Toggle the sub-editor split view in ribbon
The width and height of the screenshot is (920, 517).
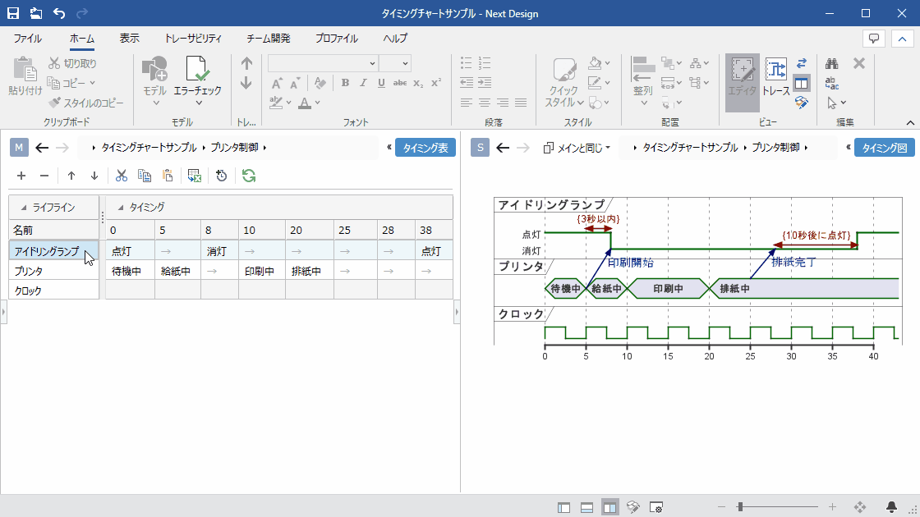pos(802,83)
